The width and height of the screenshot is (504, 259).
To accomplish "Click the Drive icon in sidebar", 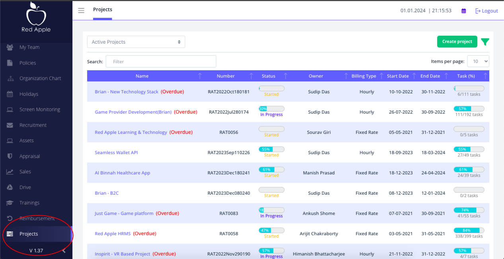I will click(x=10, y=187).
